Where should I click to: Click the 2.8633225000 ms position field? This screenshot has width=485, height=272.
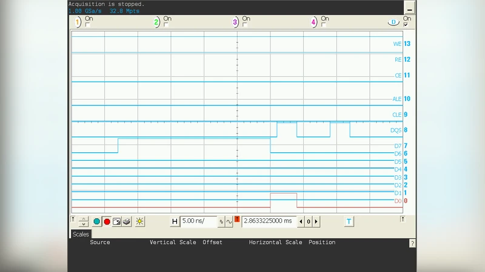pos(269,222)
